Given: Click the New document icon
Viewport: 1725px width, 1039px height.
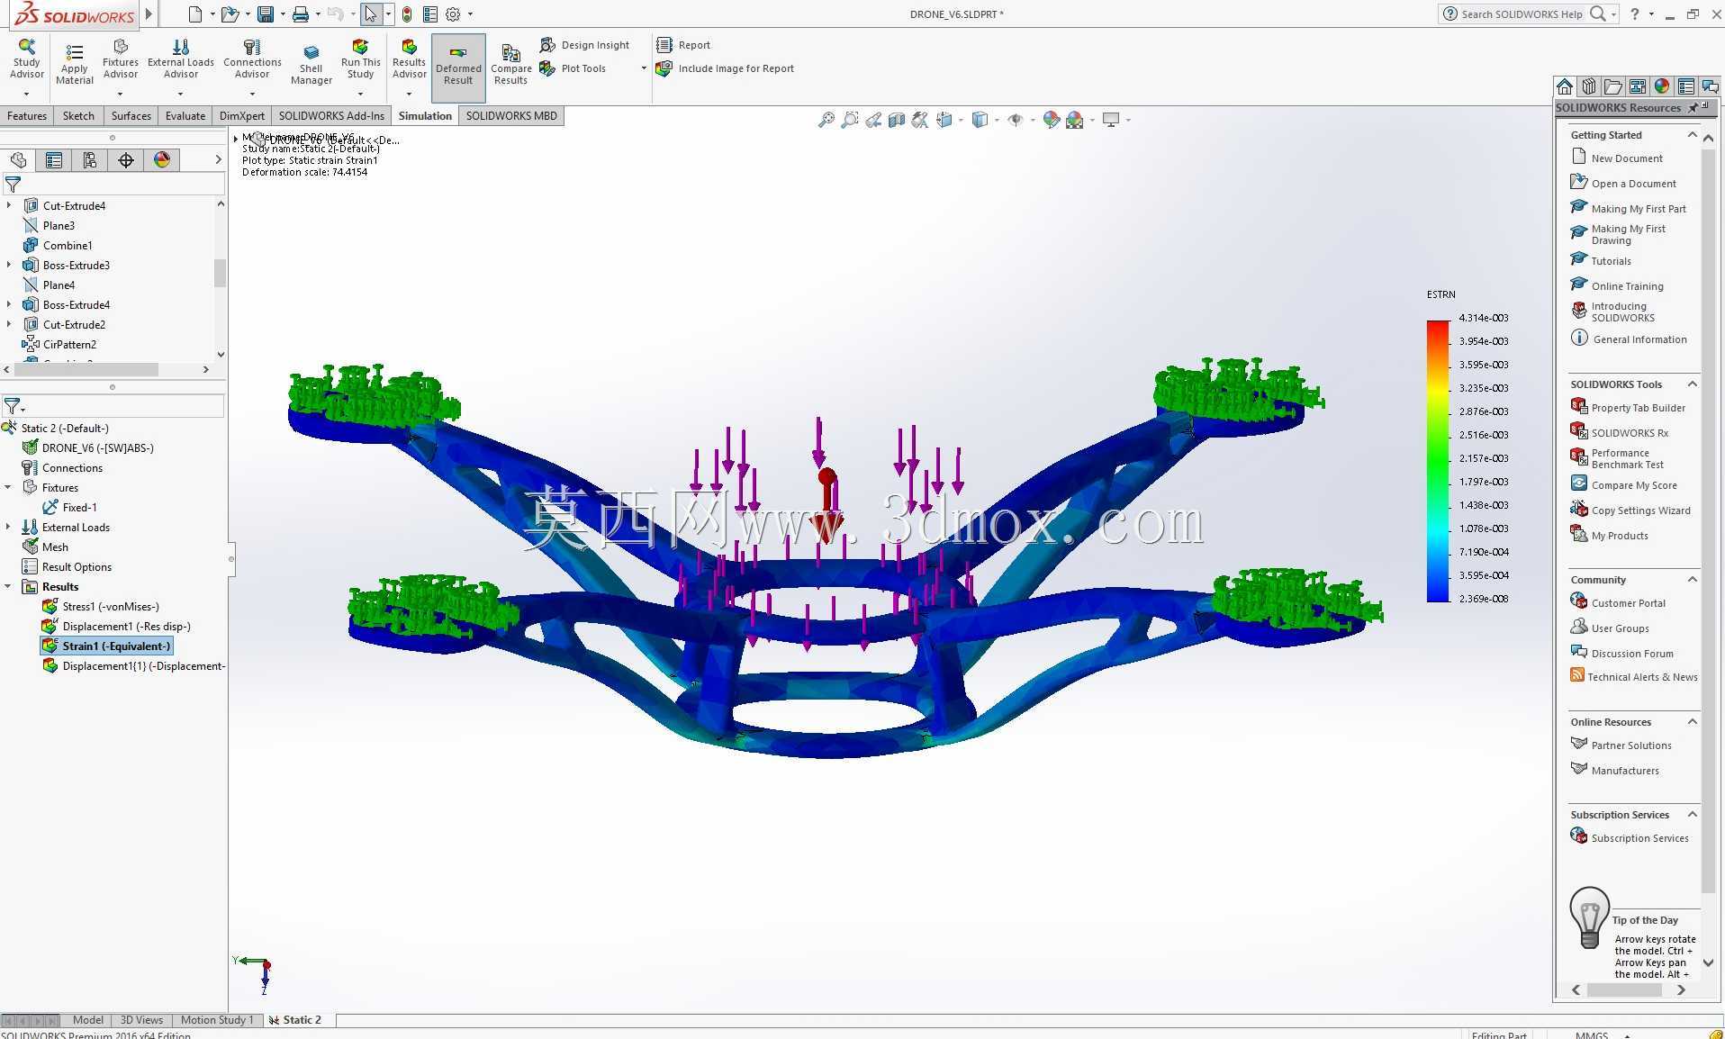Looking at the screenshot, I should click(x=195, y=14).
